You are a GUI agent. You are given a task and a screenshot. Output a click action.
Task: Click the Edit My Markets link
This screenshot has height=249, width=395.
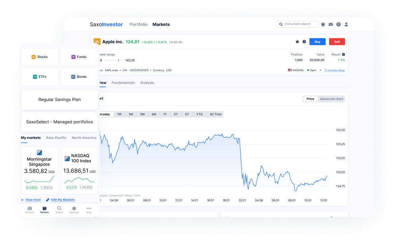(63, 200)
